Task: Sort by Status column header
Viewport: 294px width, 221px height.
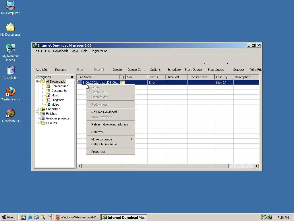Action: click(156, 77)
